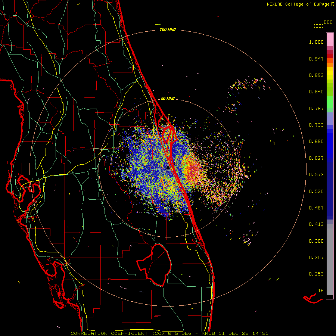Screen dimensions: 336x336
Task: Click the 0.840 scale label
Action: click(x=316, y=92)
